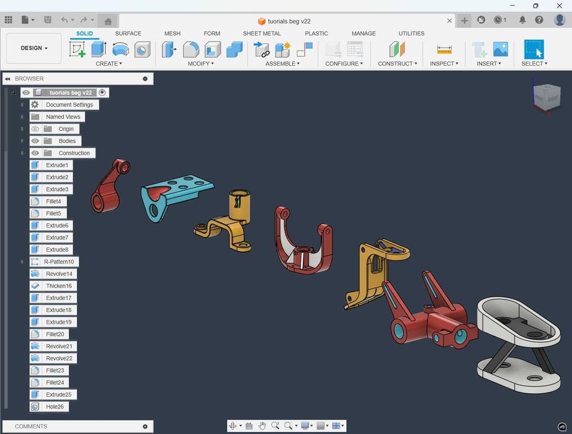
Task: Select the Hole tool in Create
Action: pyautogui.click(x=142, y=50)
